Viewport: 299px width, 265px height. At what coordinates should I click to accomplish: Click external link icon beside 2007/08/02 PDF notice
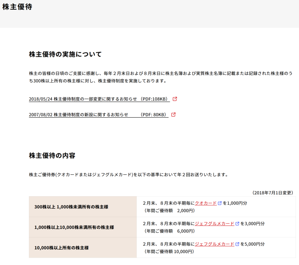tap(173, 115)
